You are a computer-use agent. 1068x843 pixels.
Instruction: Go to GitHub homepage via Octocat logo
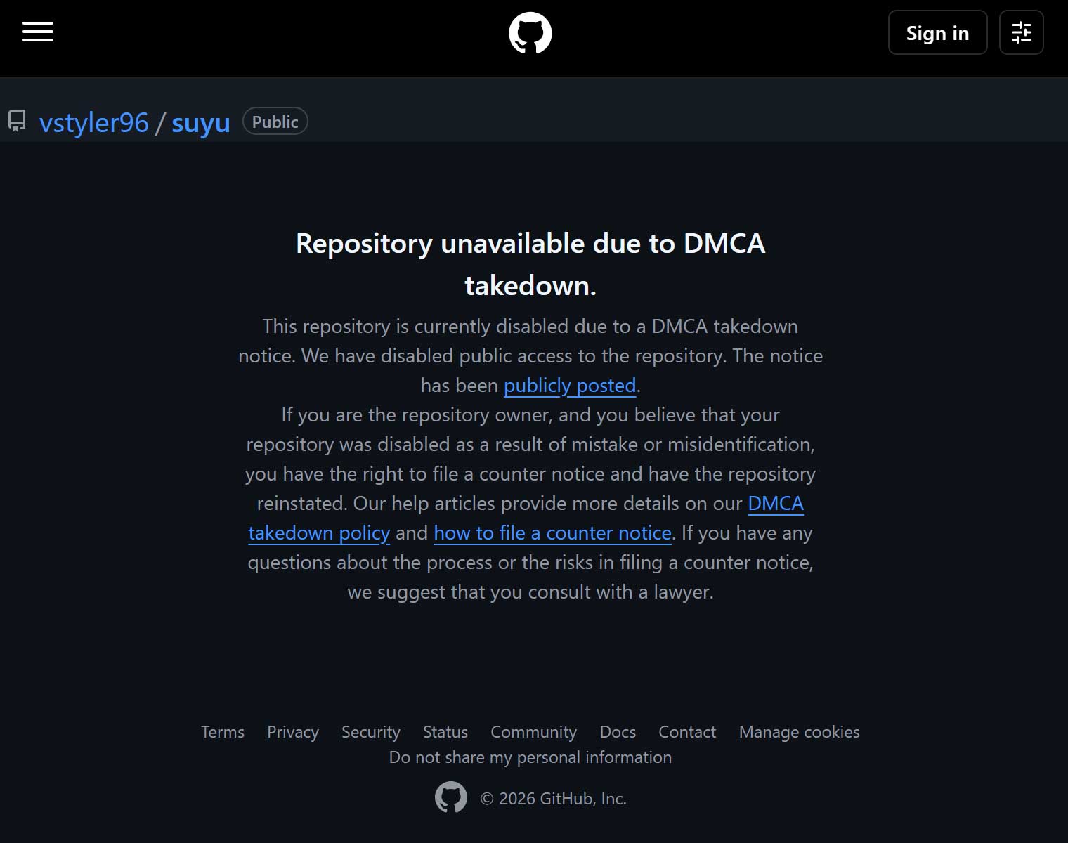click(x=530, y=33)
